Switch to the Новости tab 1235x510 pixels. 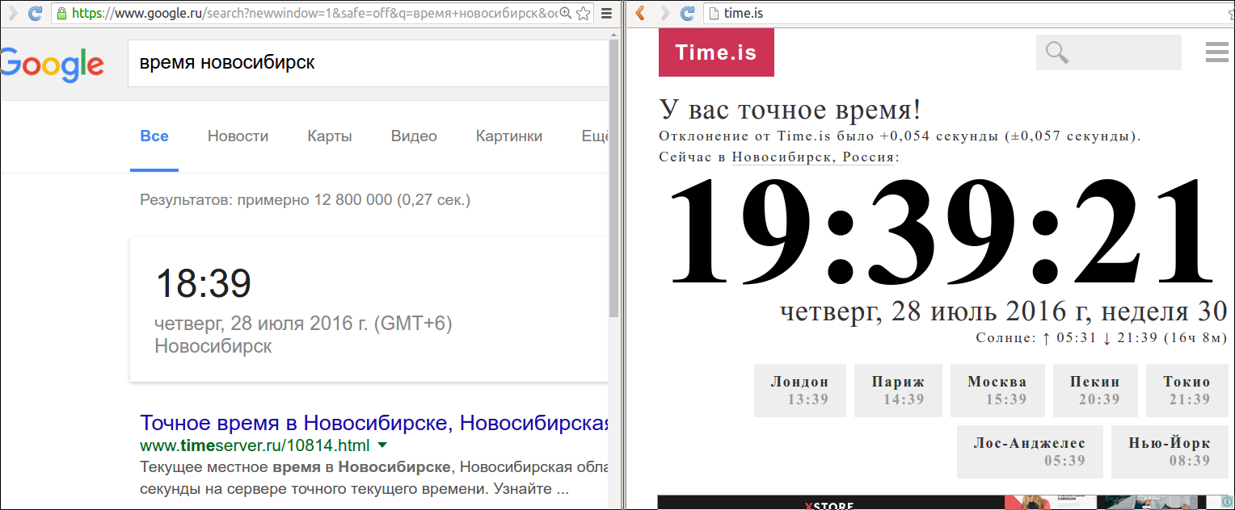point(238,136)
